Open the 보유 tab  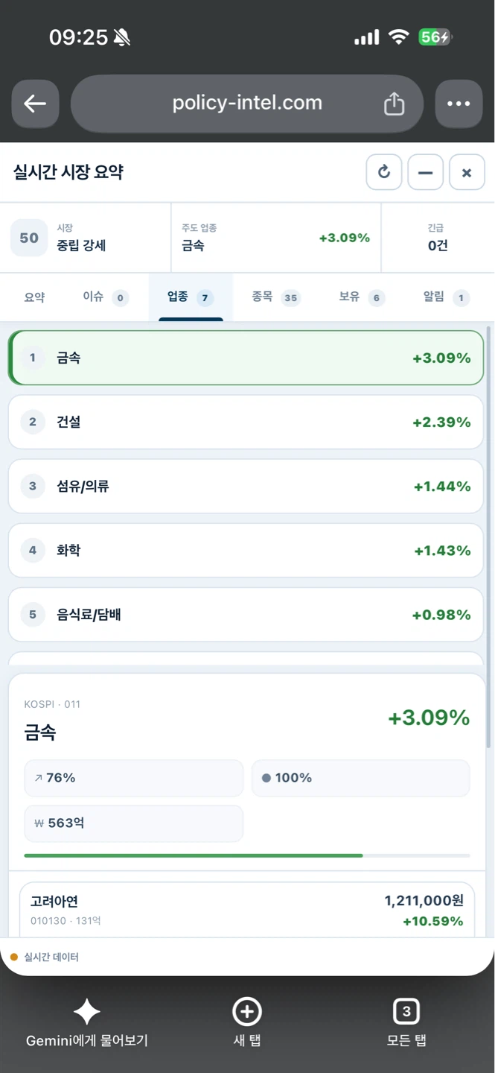point(361,297)
